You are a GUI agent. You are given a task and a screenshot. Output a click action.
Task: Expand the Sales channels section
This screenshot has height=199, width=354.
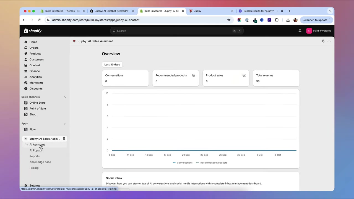(x=65, y=97)
